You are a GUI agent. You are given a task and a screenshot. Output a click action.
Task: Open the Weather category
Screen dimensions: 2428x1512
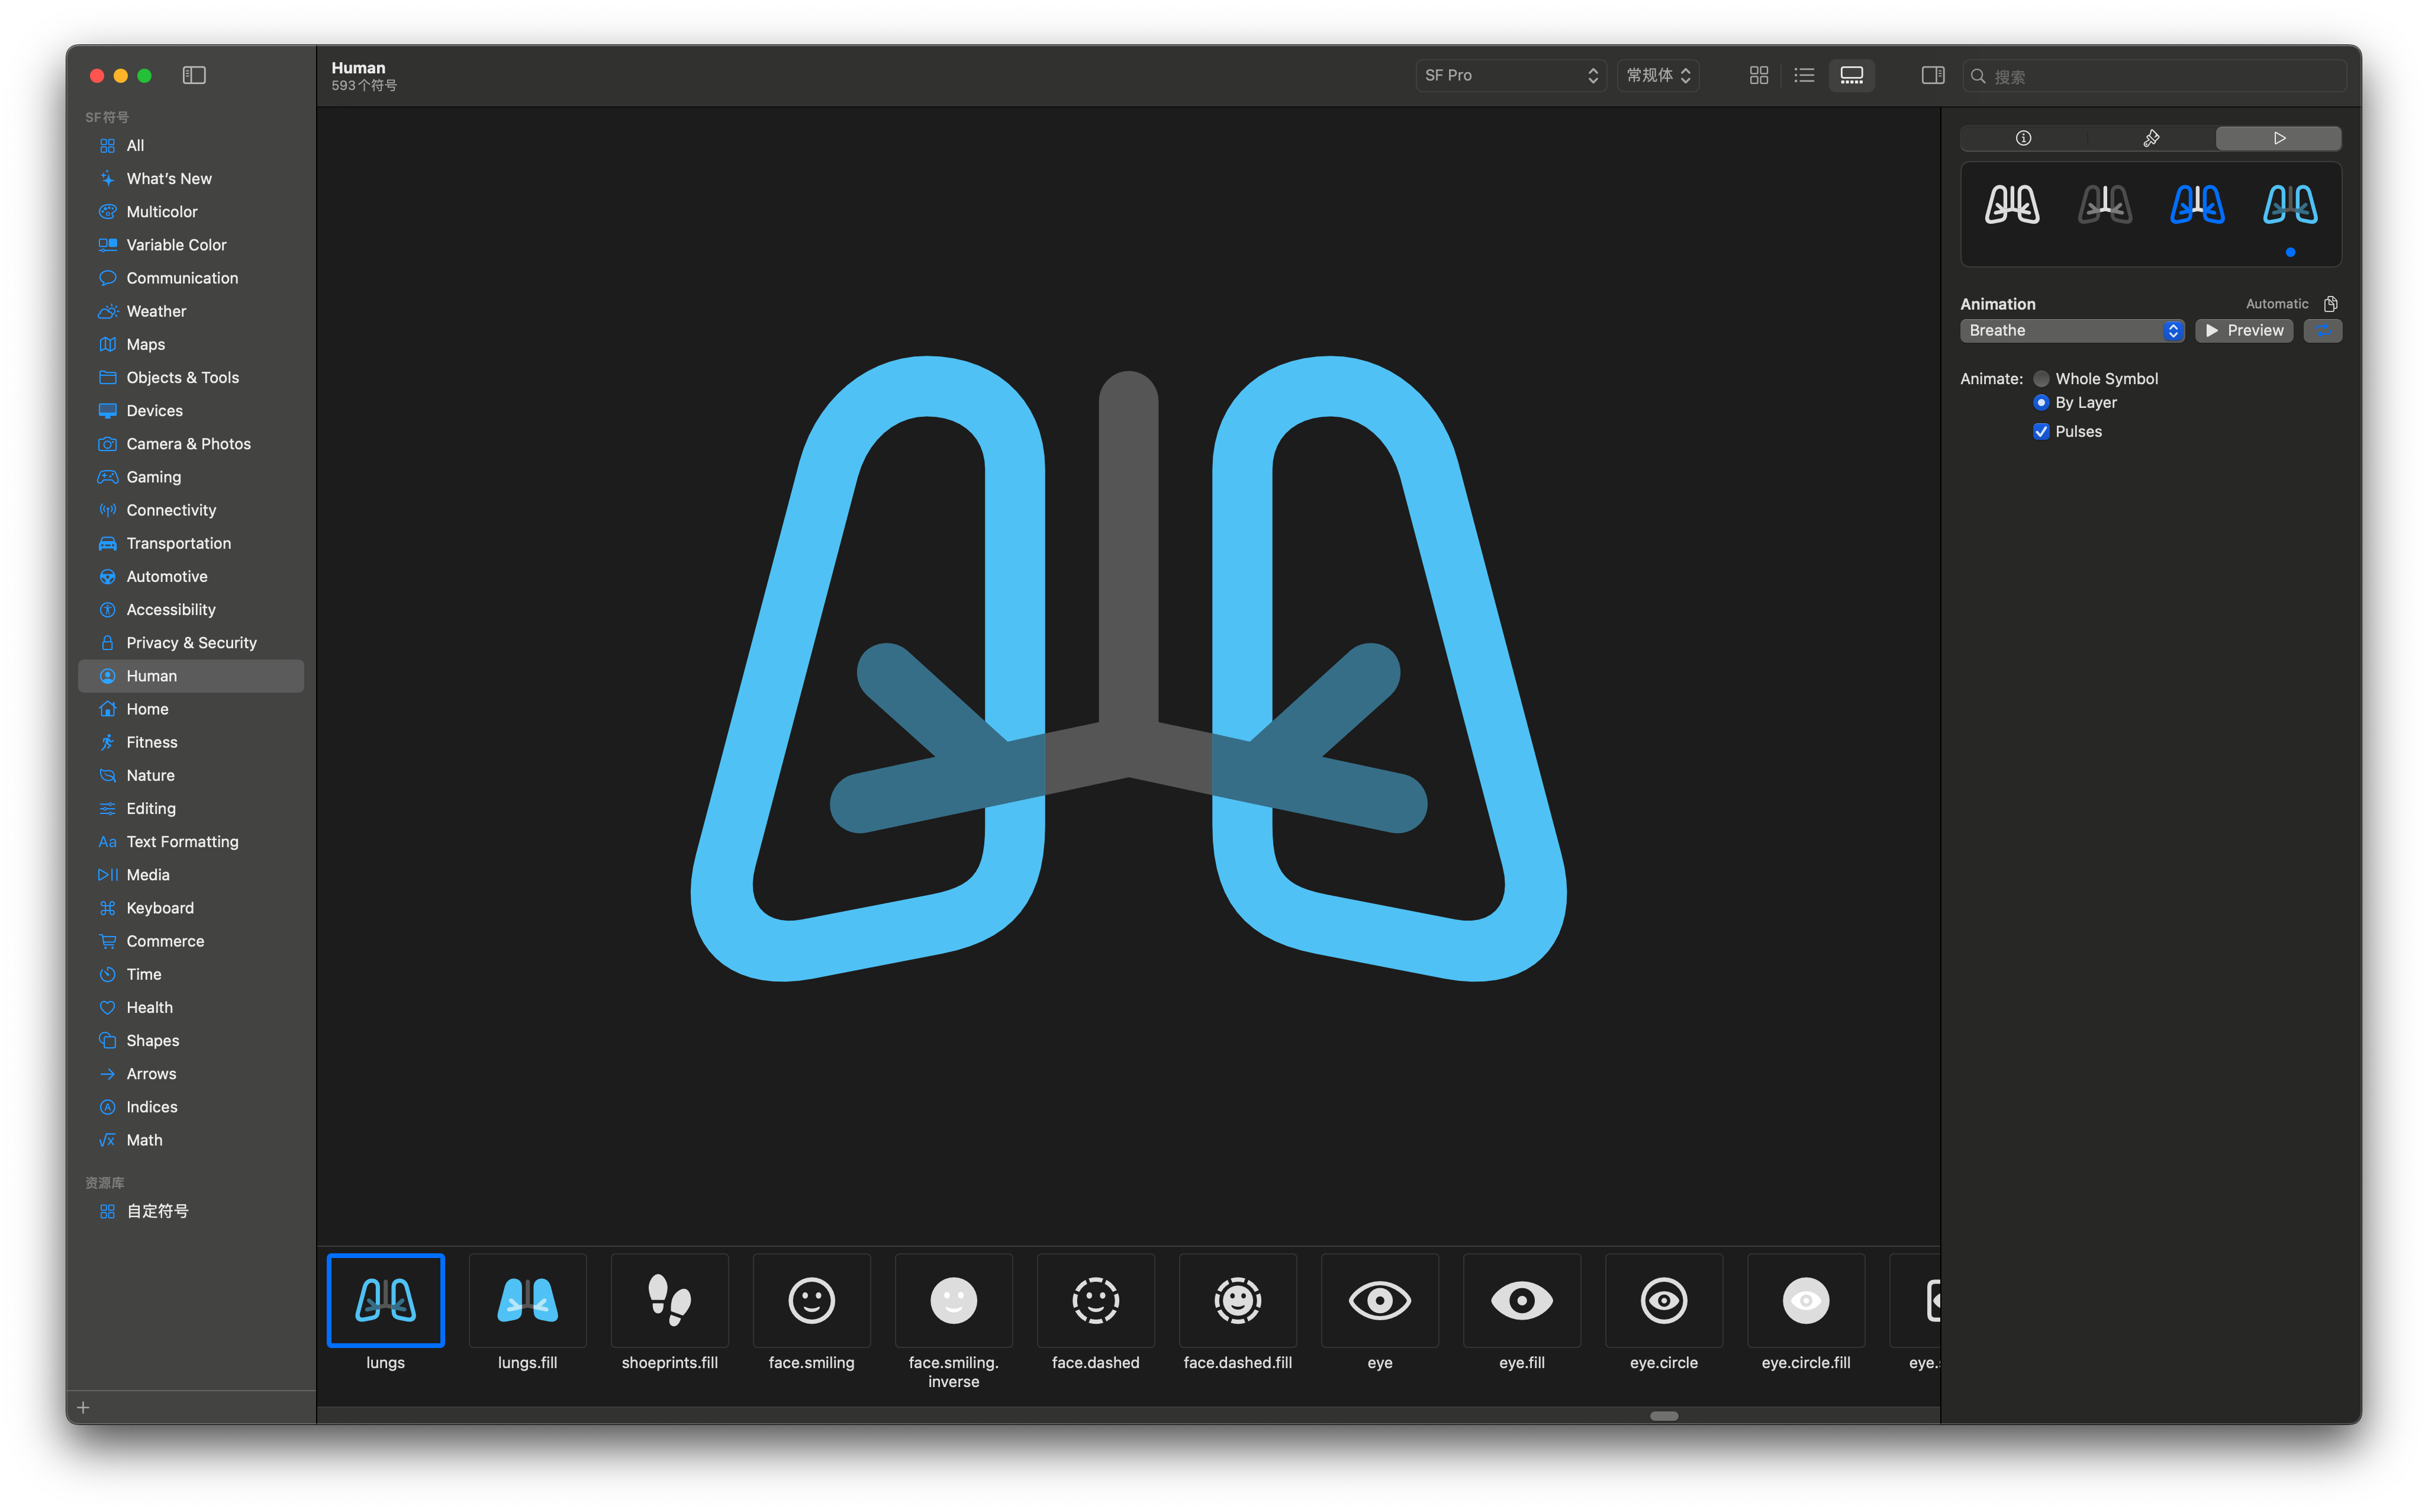(x=190, y=311)
